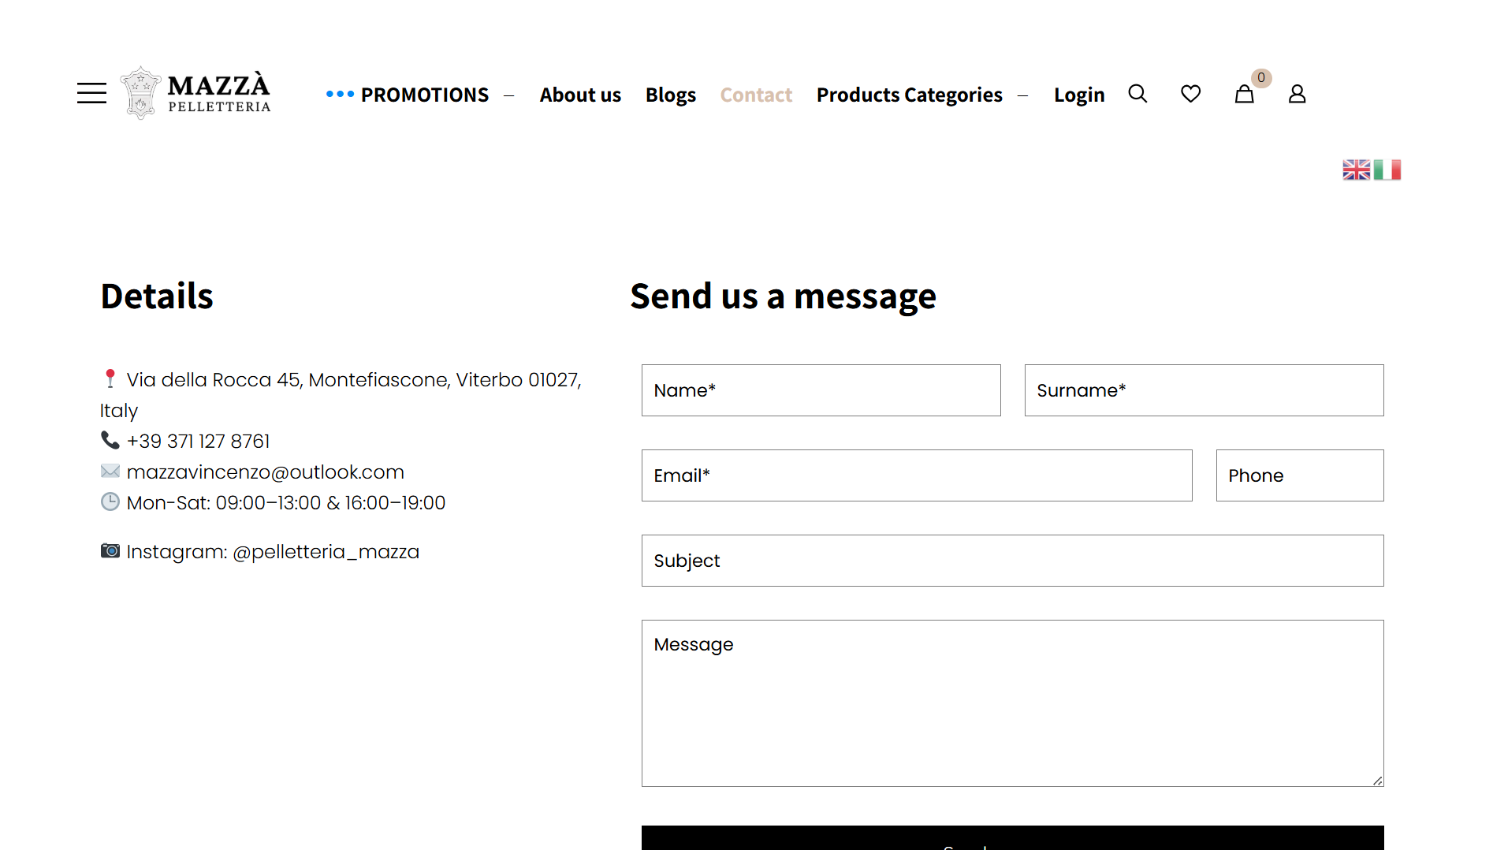Click into the Subject field
The width and height of the screenshot is (1493, 850).
1012,561
